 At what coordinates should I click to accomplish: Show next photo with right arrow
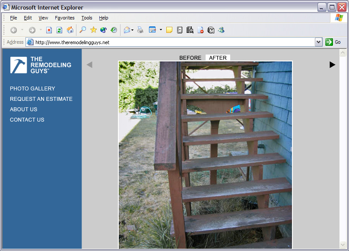click(332, 64)
